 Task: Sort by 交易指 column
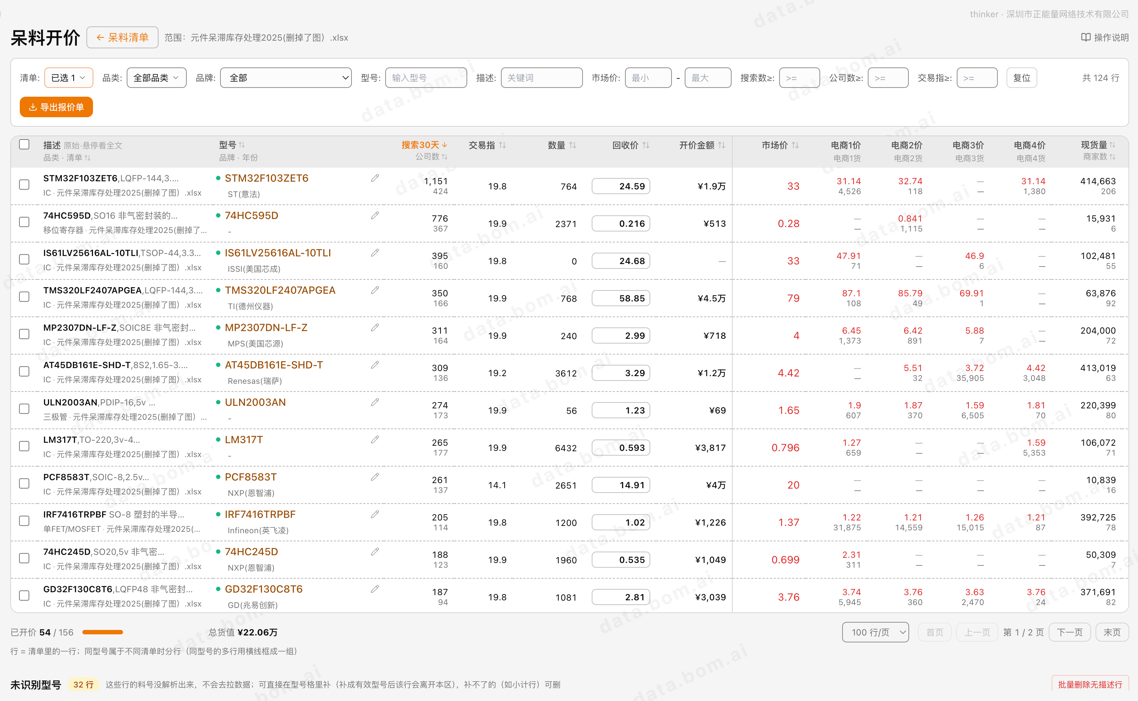tap(487, 145)
